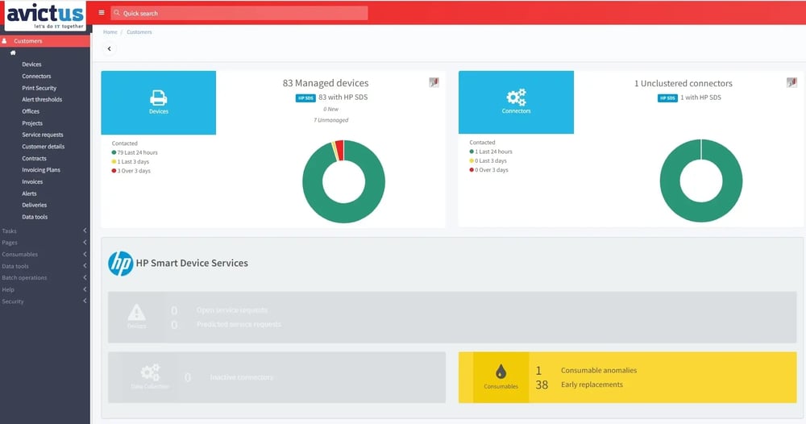806x424 pixels.
Task: Open Devices in the sidebar
Action: click(31, 64)
